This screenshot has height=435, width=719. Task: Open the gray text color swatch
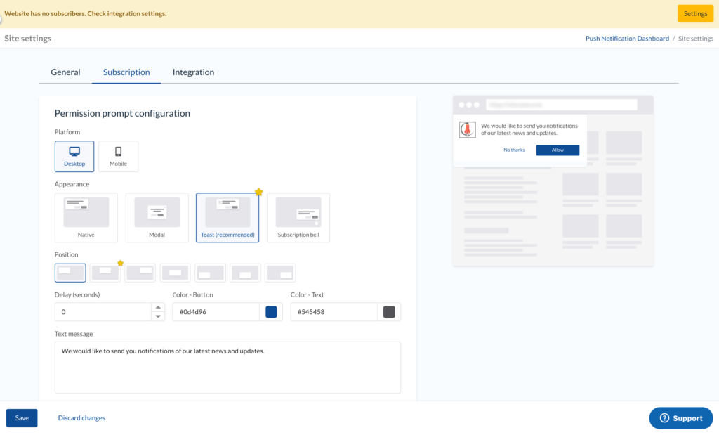coord(389,312)
